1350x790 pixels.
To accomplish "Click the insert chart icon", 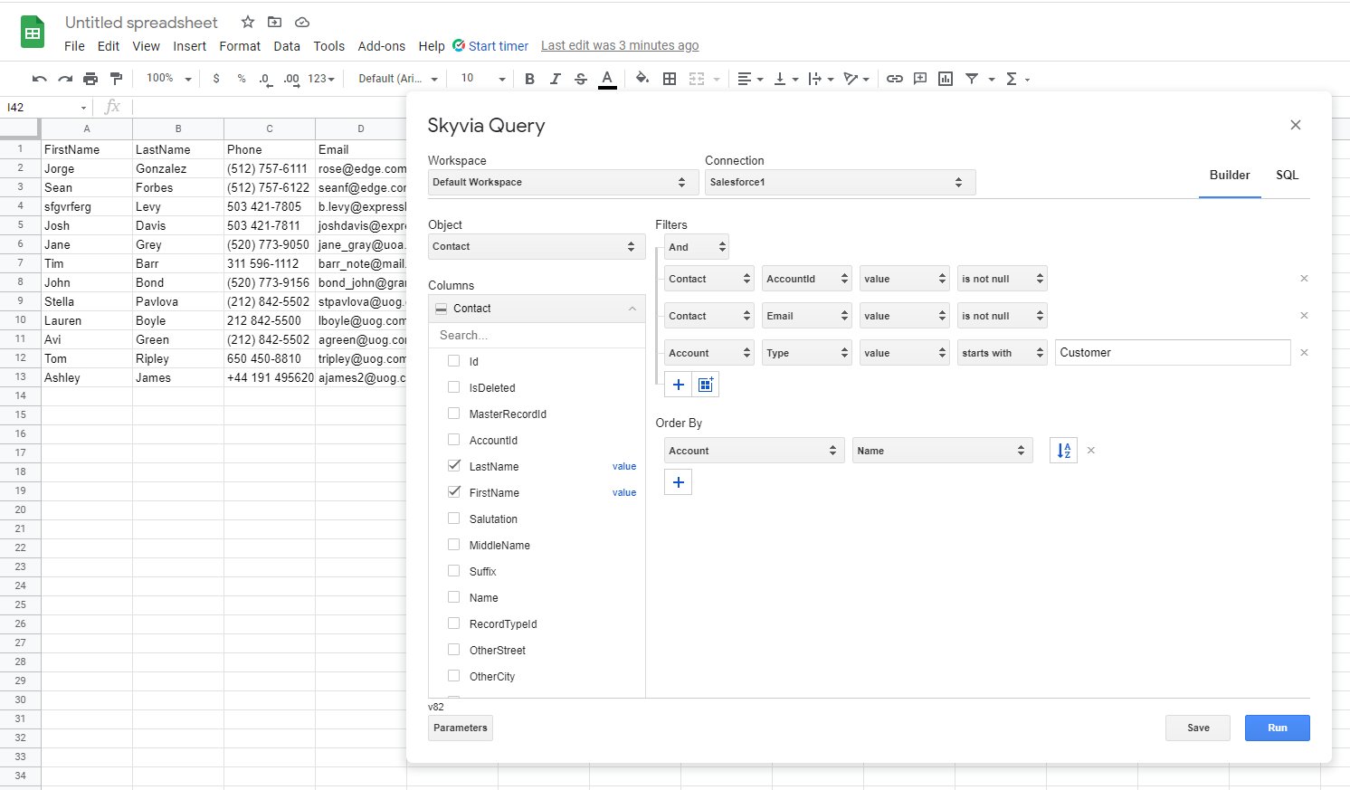I will (946, 79).
